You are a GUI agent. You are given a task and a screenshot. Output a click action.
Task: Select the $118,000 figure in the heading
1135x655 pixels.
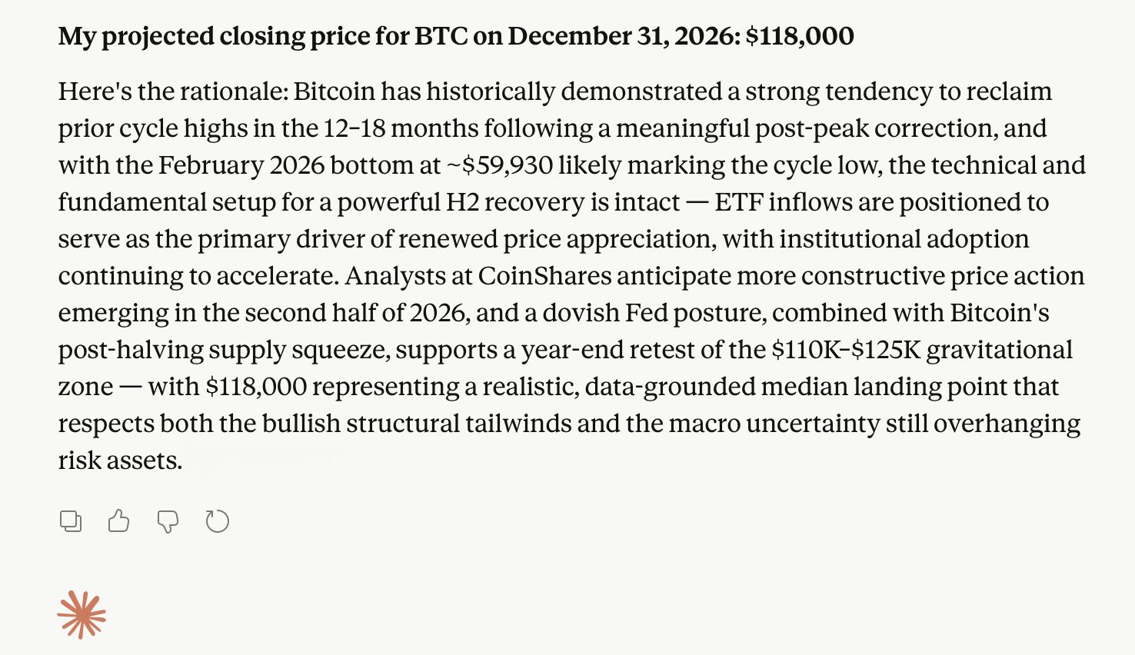(x=800, y=36)
